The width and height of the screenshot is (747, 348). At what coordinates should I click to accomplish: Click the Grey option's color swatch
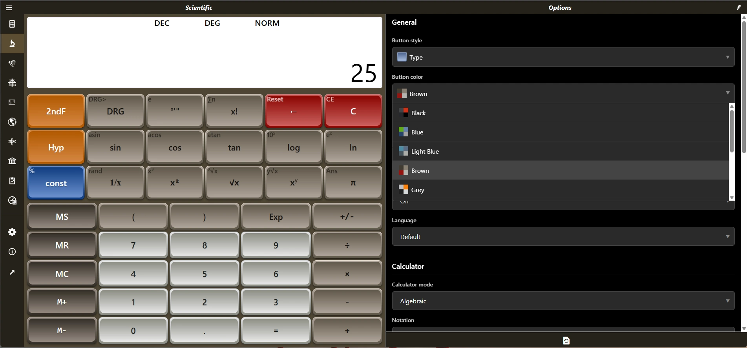point(403,190)
